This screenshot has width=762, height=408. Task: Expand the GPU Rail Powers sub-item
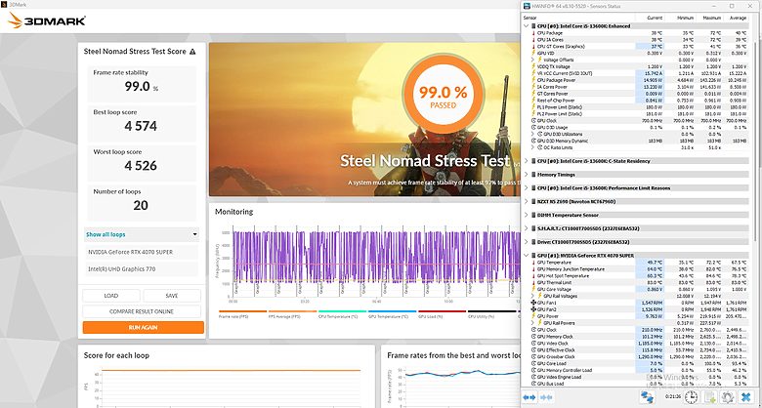533,323
